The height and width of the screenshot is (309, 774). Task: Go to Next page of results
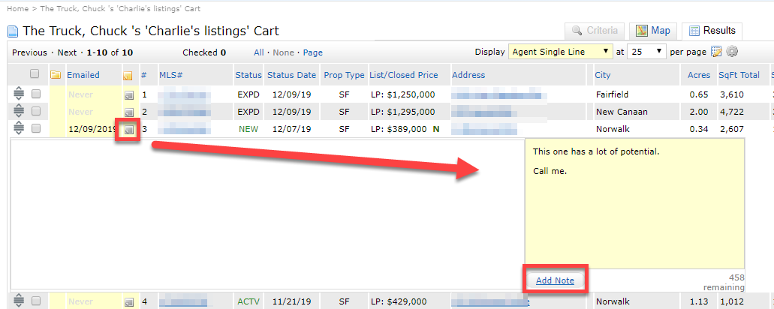pyautogui.click(x=67, y=52)
